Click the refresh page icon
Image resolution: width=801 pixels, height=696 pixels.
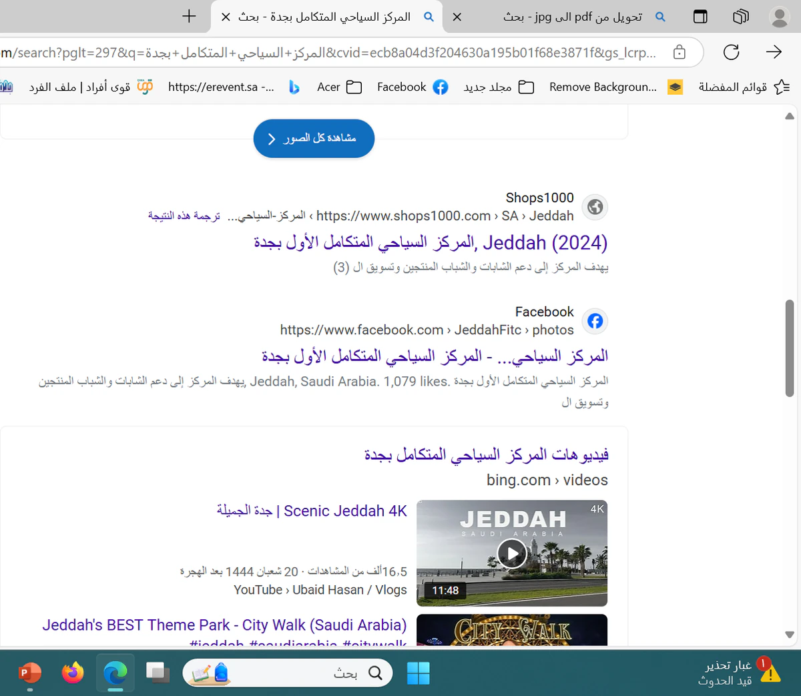click(731, 52)
